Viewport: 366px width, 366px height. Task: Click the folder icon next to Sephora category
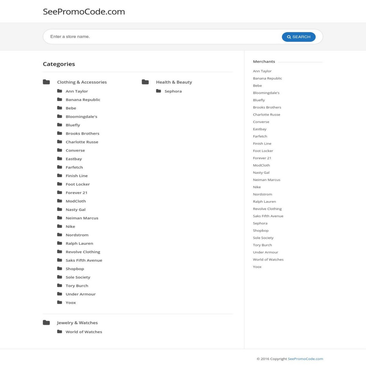159,91
